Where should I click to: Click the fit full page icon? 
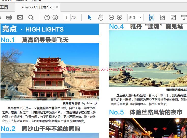[x=162, y=17]
